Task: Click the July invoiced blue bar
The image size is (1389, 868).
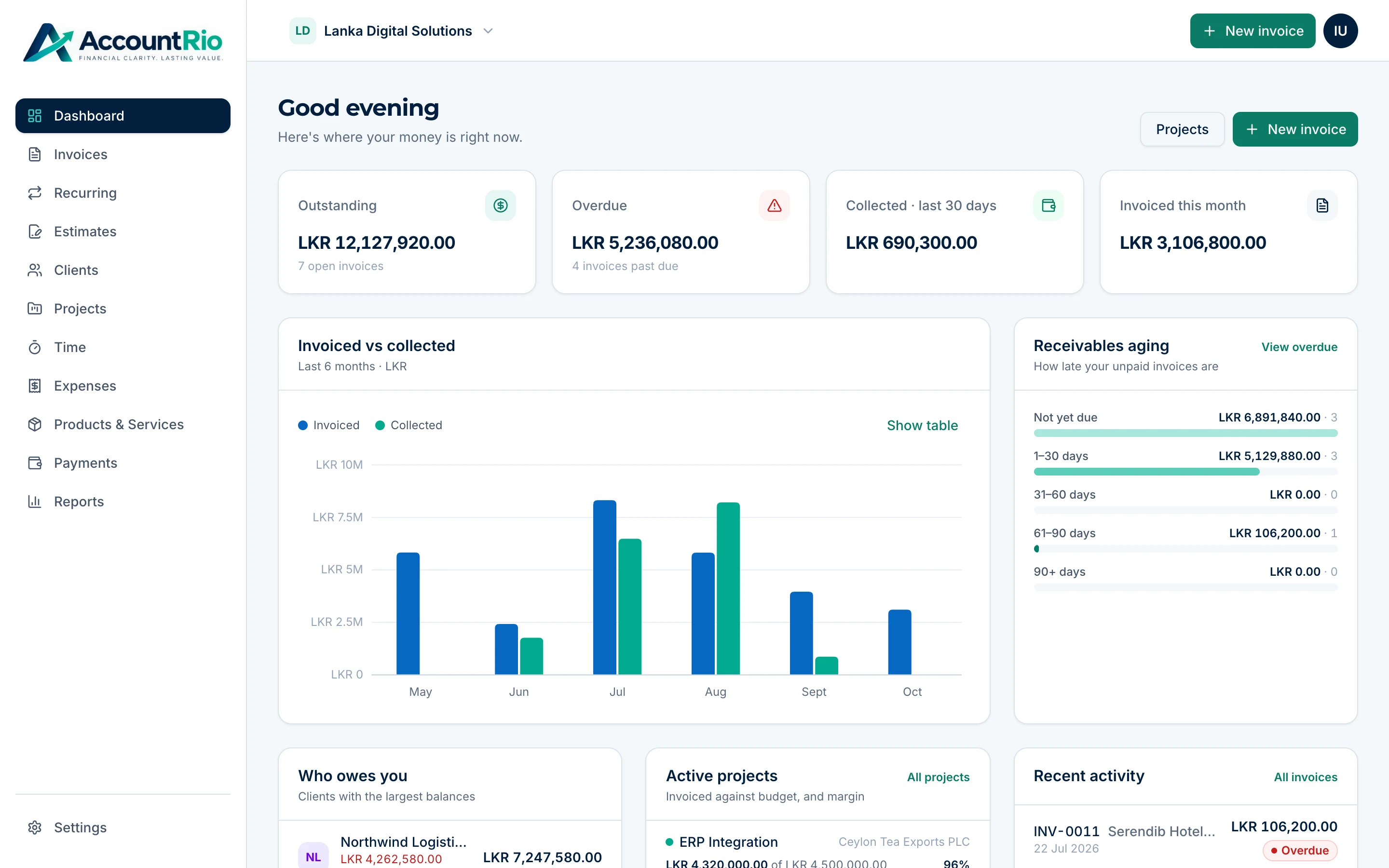Action: pyautogui.click(x=604, y=587)
